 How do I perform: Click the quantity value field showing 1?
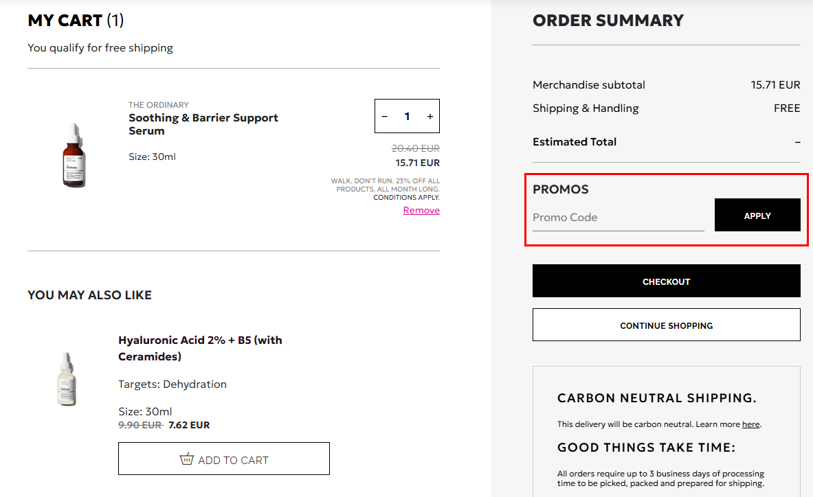click(x=407, y=117)
